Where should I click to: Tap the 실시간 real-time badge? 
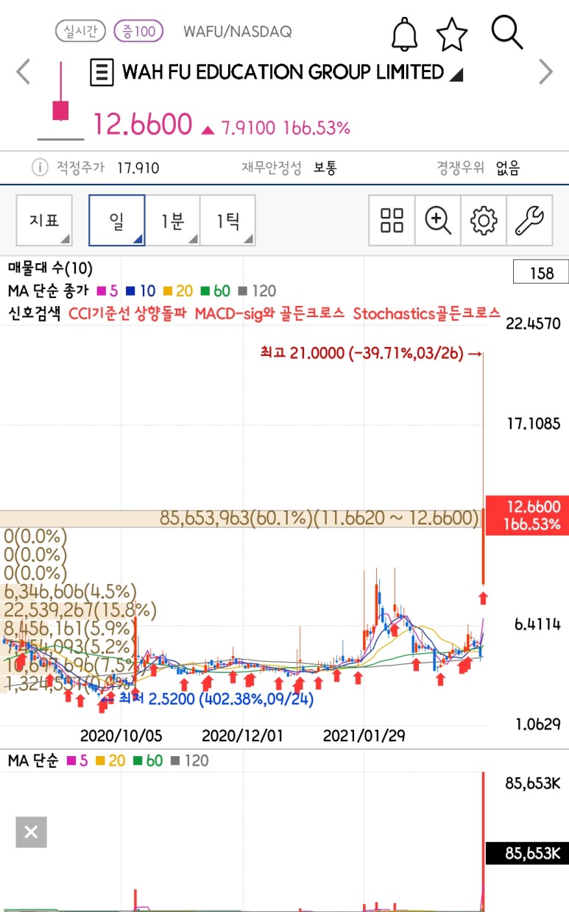81,31
